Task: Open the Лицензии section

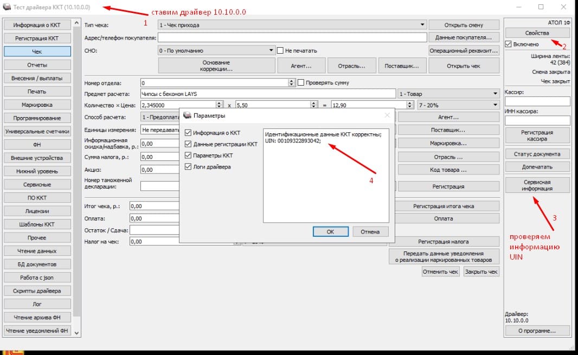Action: (x=37, y=211)
